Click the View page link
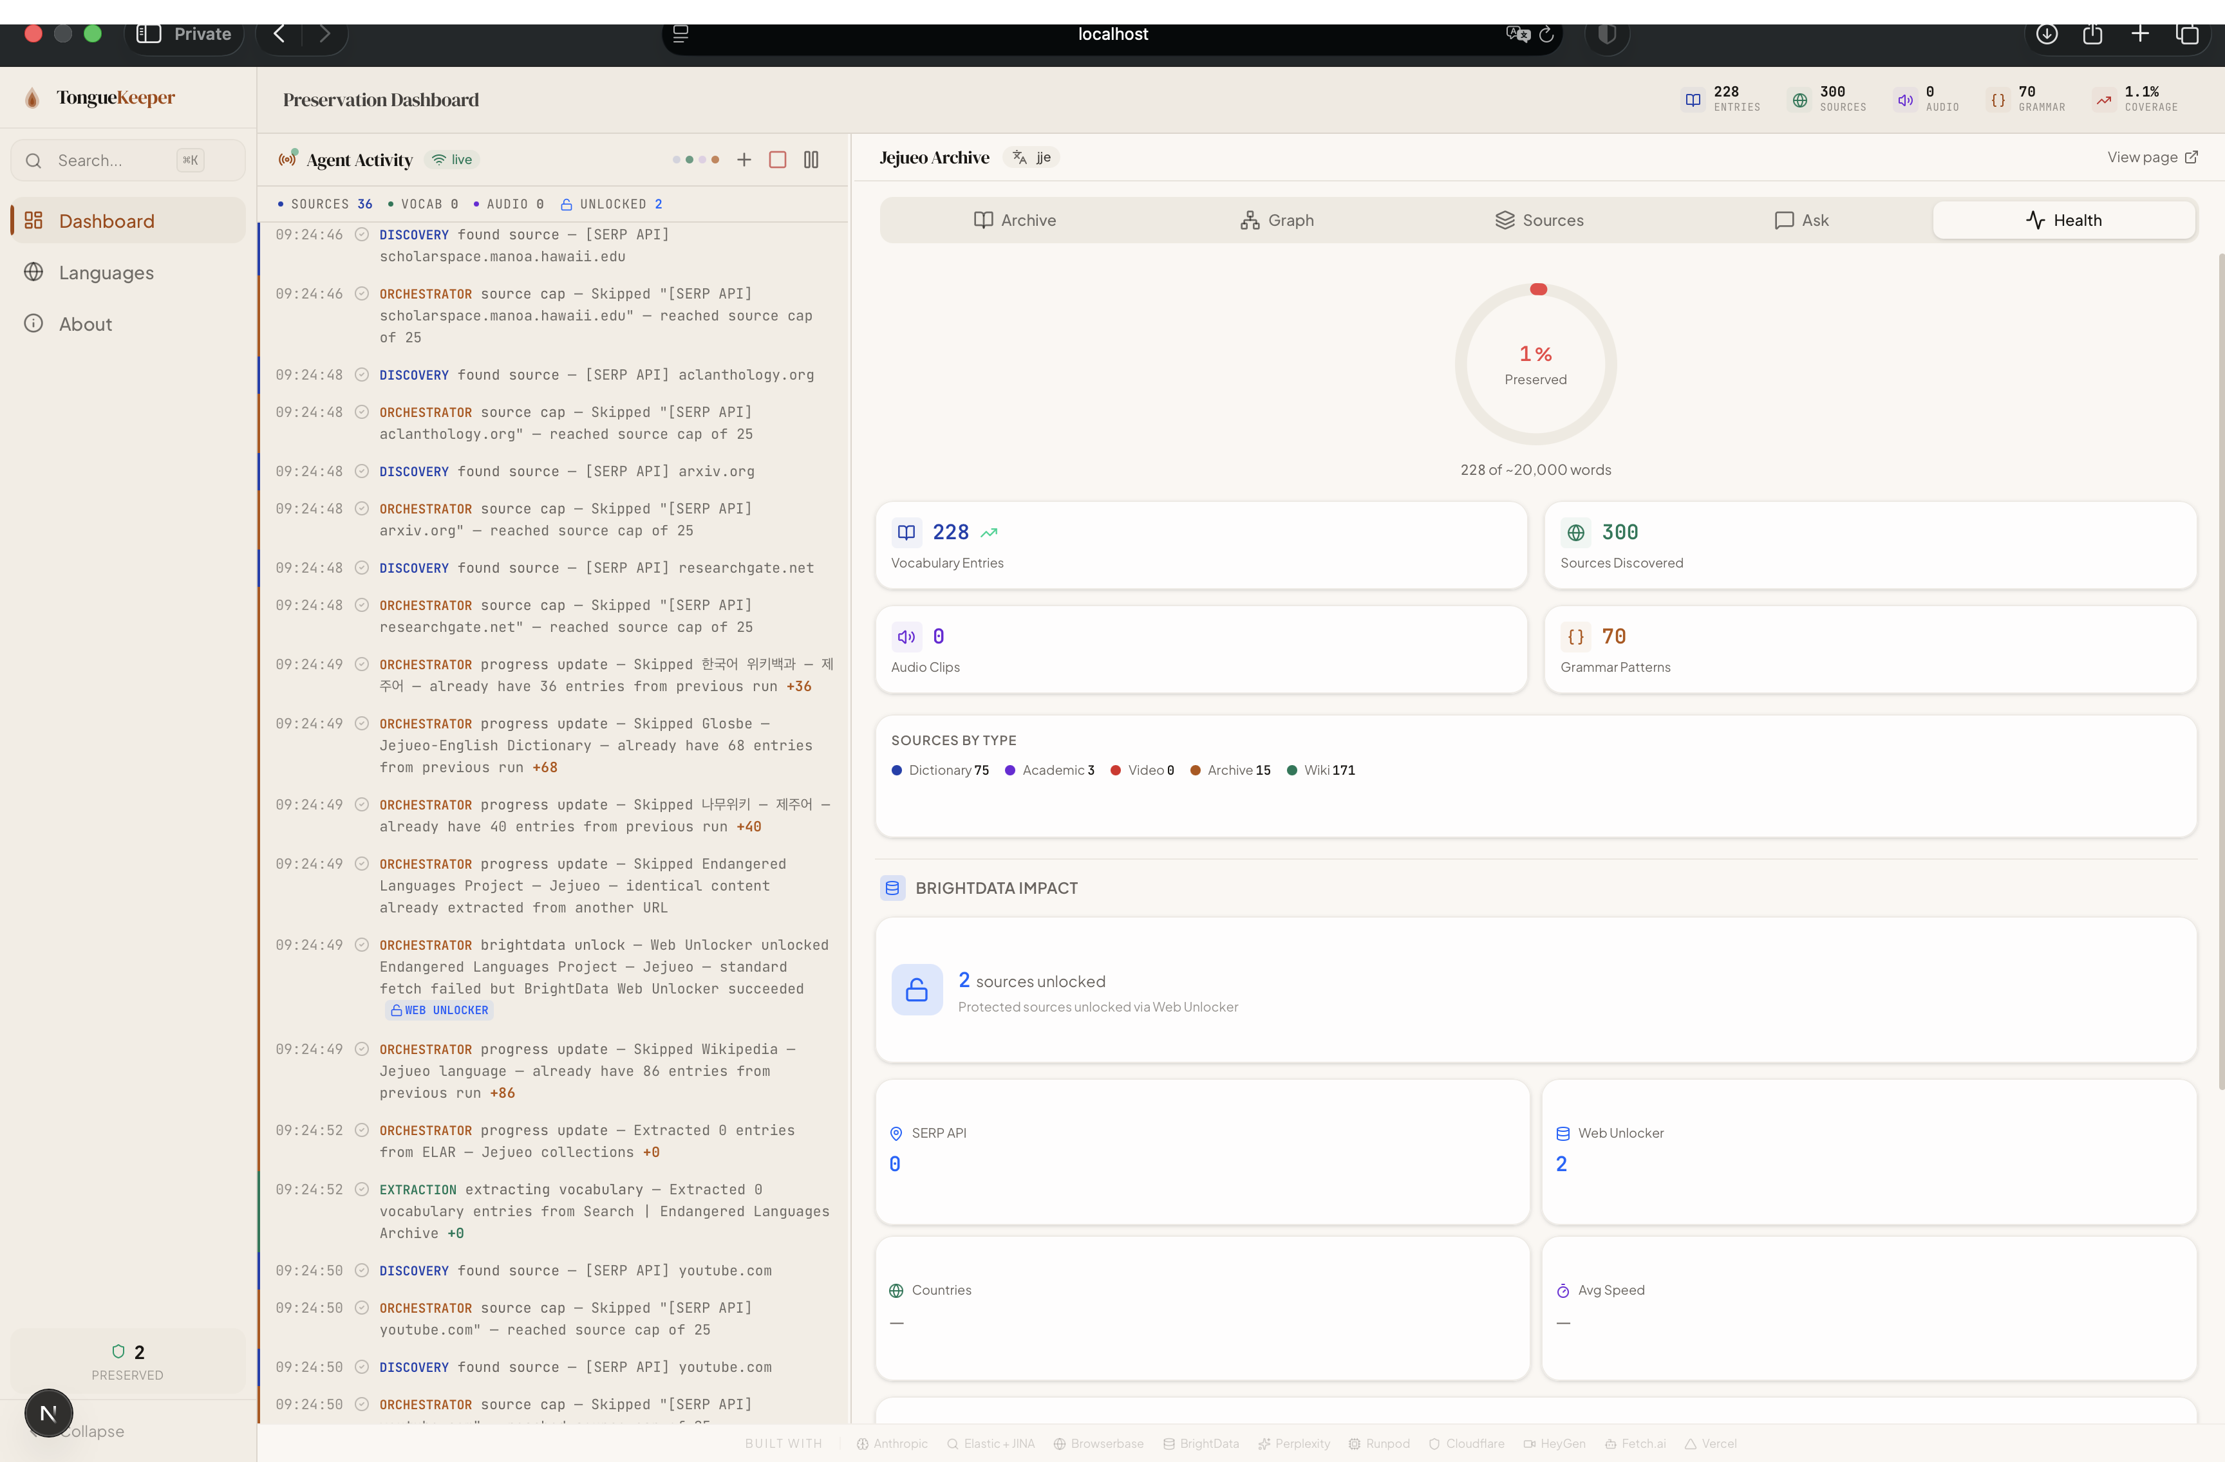Image resolution: width=2225 pixels, height=1462 pixels. 2151,157
